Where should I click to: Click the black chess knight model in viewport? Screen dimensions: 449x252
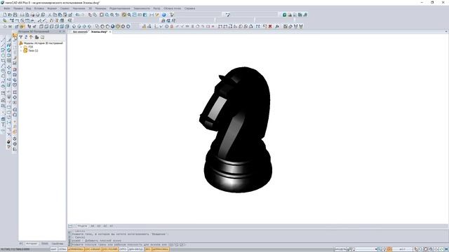238,130
